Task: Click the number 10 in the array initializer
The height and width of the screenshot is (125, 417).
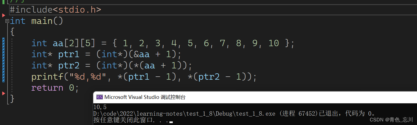Action: point(273,43)
